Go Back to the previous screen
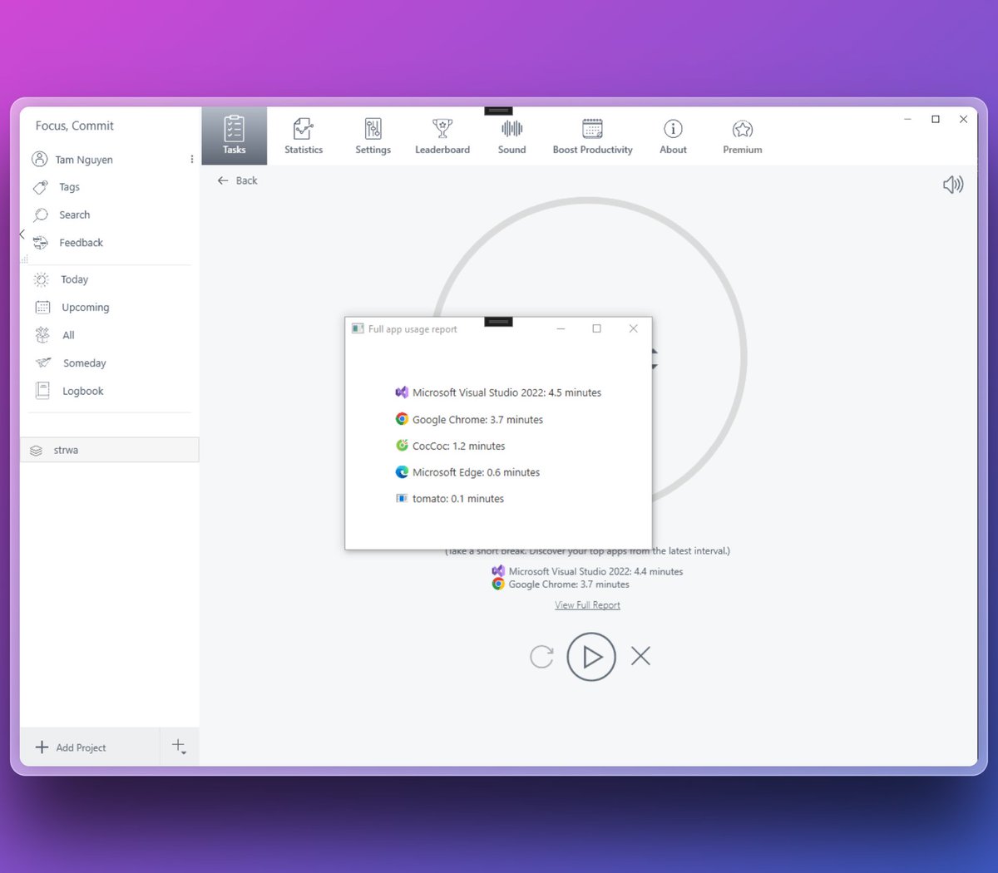 click(237, 180)
